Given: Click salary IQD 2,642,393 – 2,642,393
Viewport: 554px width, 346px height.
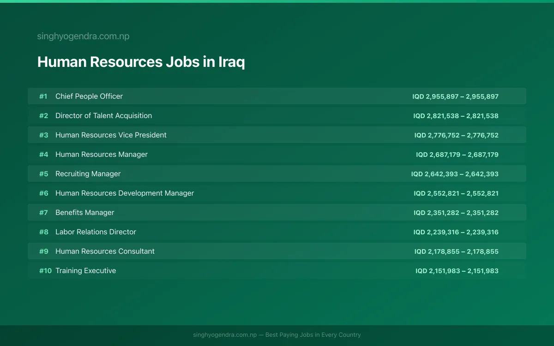Looking at the screenshot, I should 455,174.
